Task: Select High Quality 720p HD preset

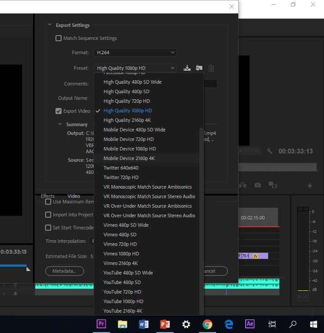Action: point(147,101)
